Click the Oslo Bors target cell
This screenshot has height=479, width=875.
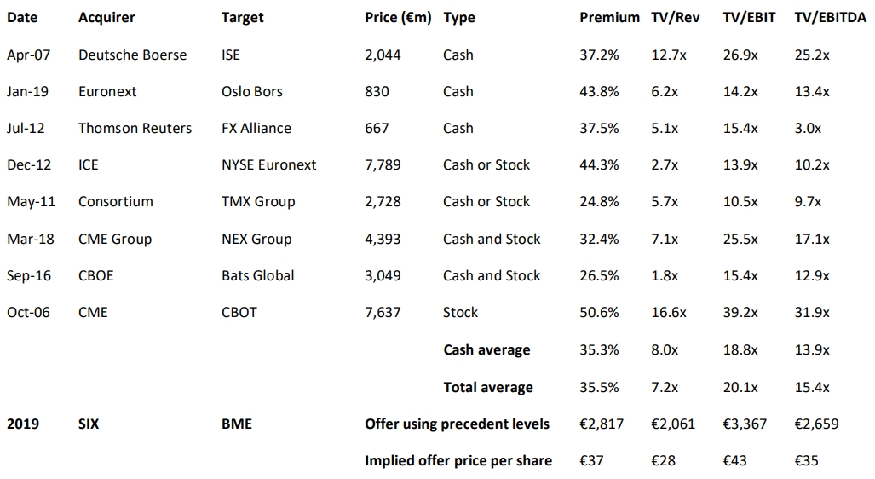[x=252, y=91]
